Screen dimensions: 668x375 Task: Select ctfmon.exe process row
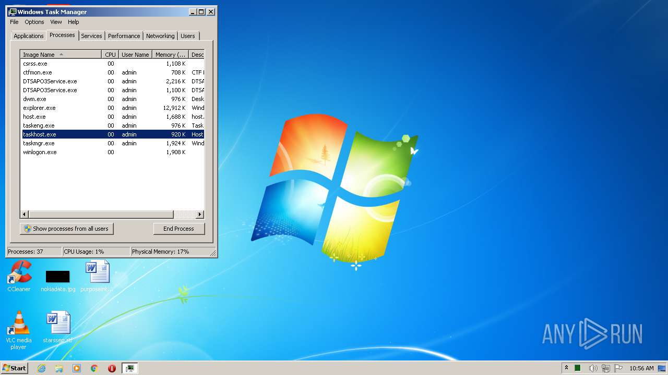coord(112,72)
